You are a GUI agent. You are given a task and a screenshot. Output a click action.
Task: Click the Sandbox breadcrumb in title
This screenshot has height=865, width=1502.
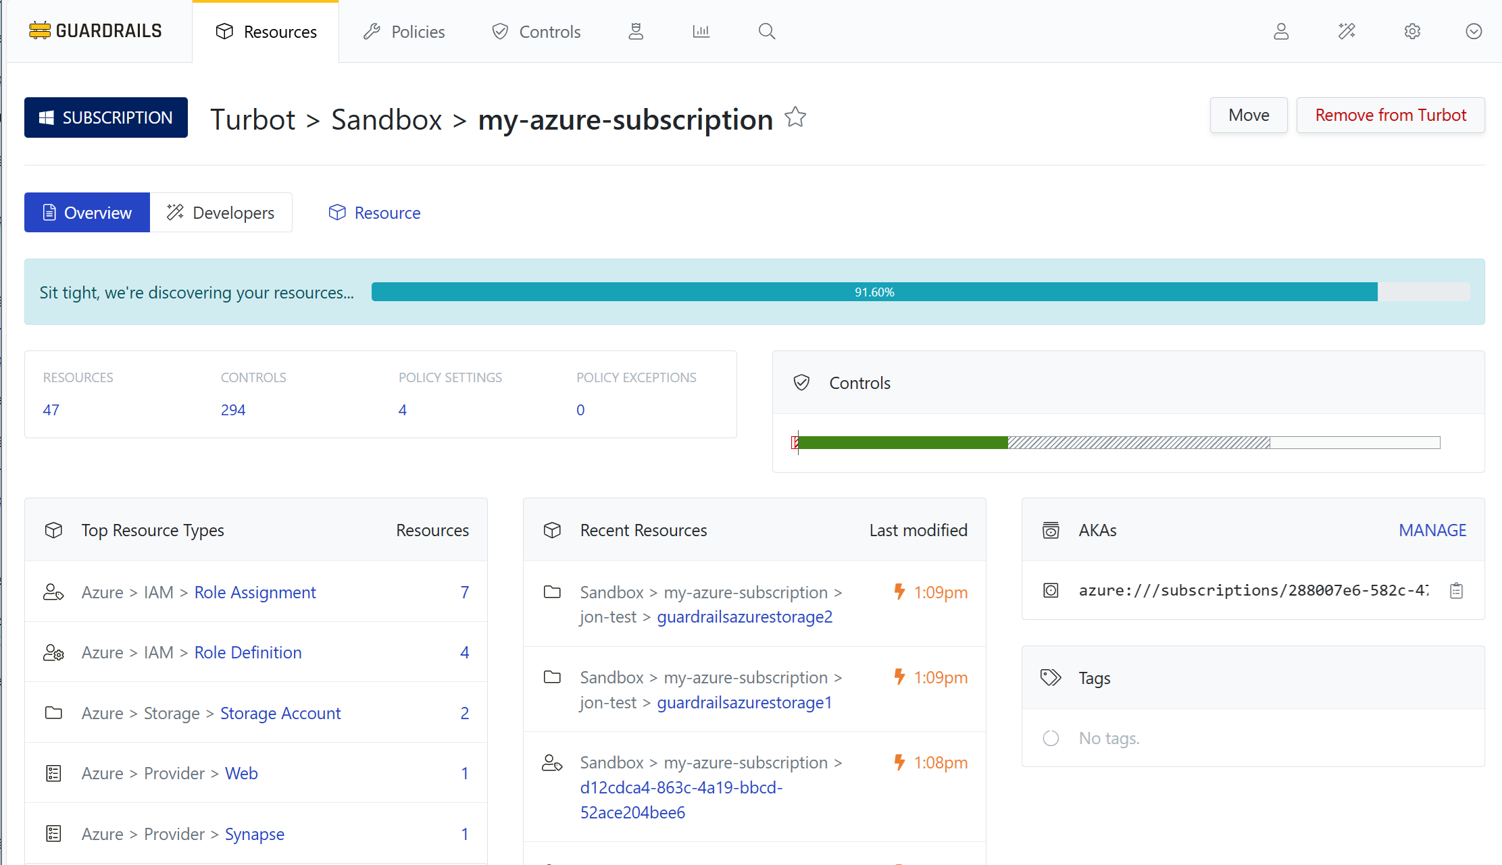point(386,120)
